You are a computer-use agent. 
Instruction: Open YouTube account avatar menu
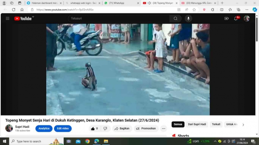247,18
